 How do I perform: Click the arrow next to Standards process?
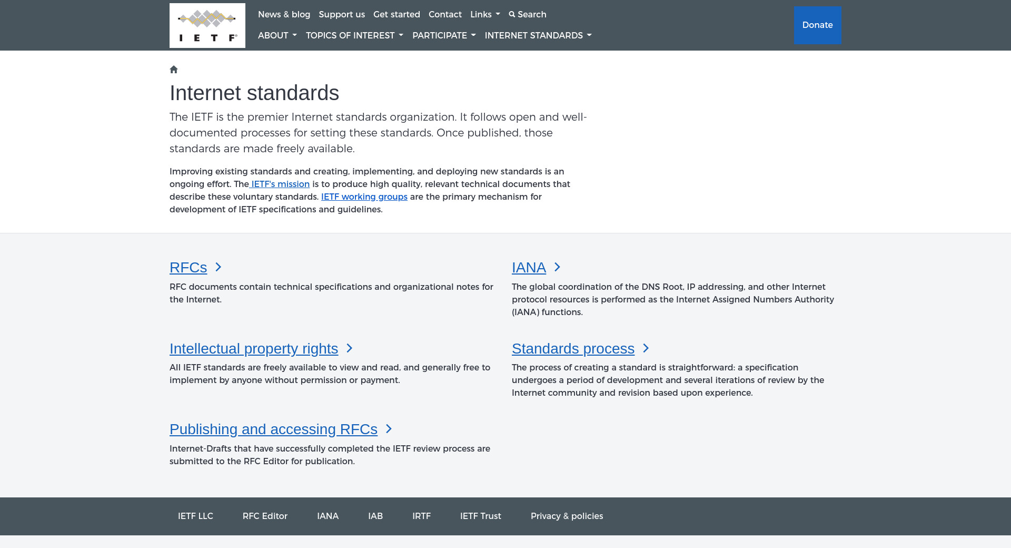coord(646,348)
